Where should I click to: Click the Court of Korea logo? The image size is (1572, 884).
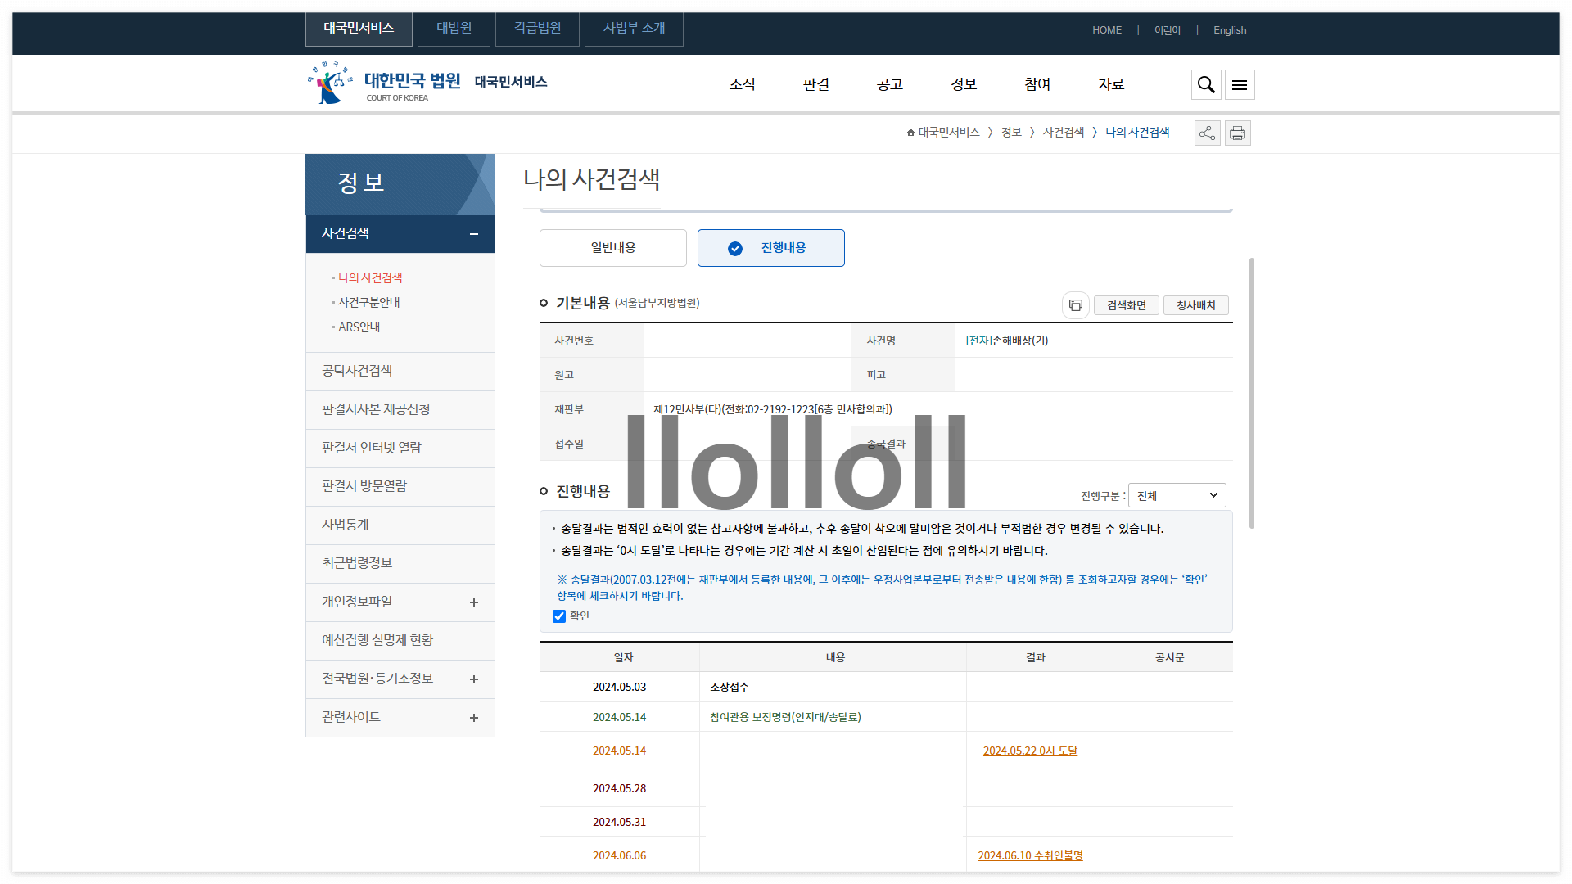pyautogui.click(x=383, y=83)
